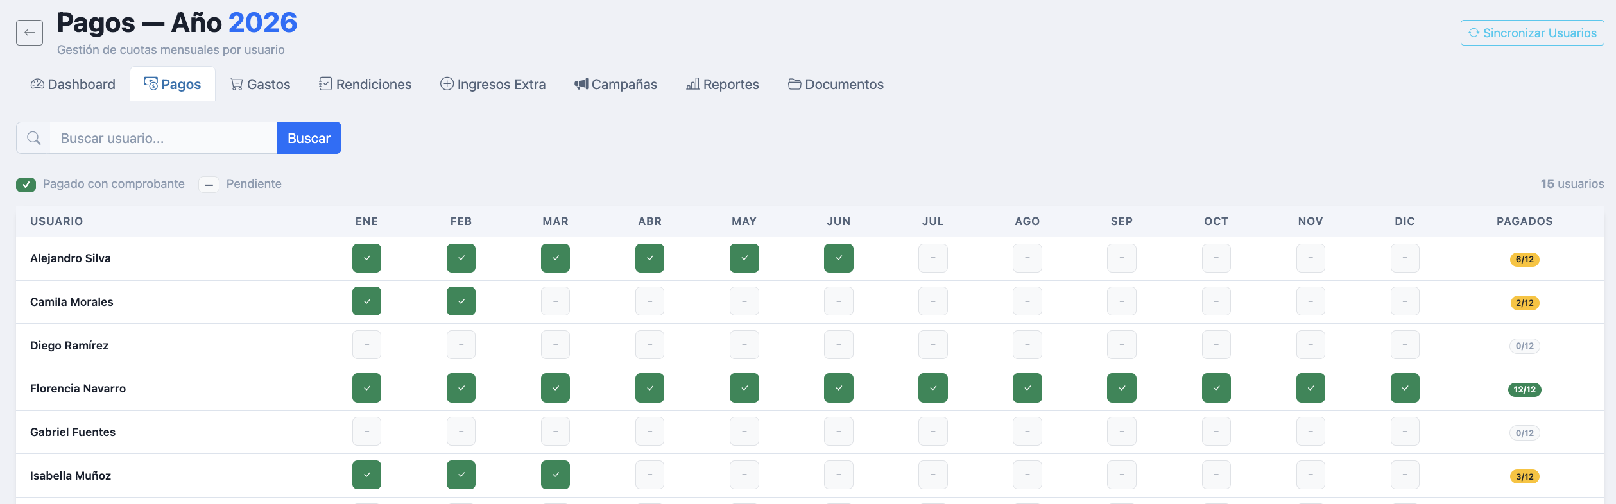Click the Documentos folder icon

point(795,84)
